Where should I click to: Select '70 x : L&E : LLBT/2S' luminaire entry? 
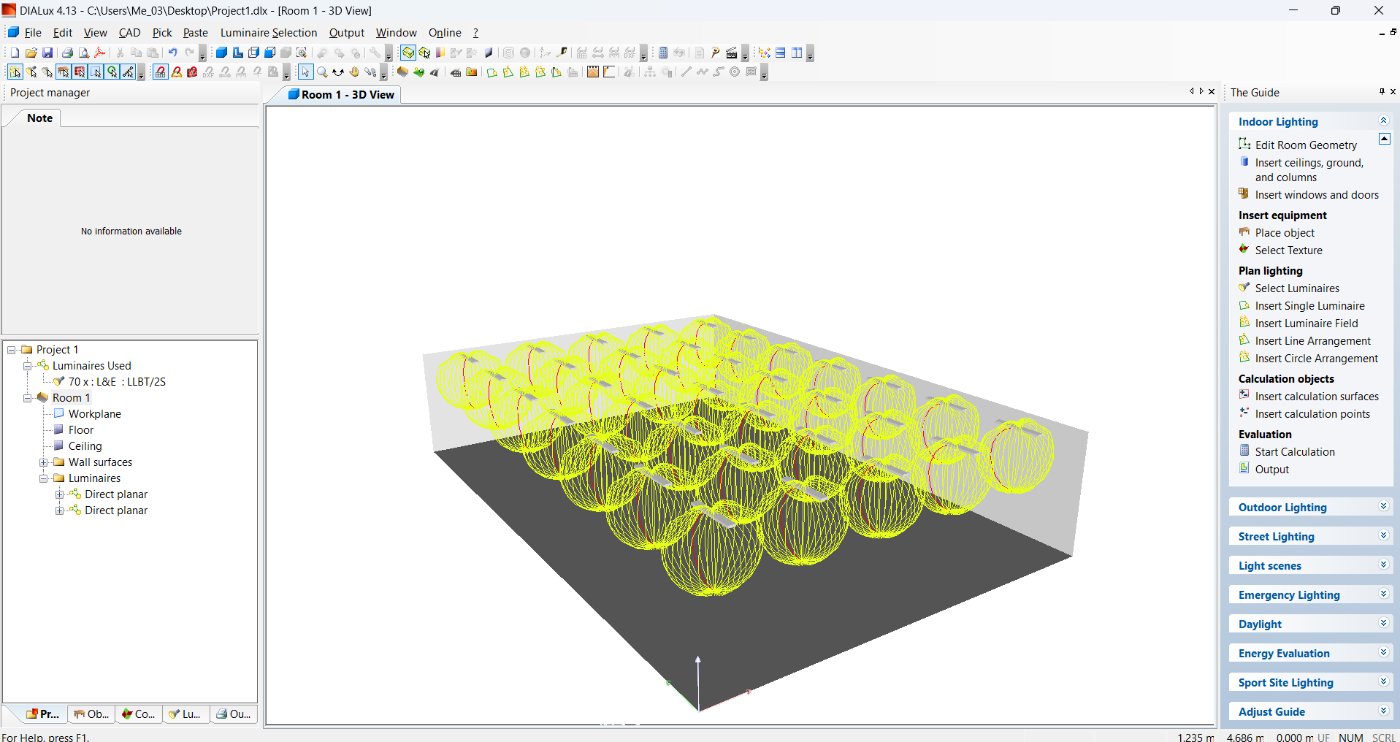pyautogui.click(x=117, y=382)
